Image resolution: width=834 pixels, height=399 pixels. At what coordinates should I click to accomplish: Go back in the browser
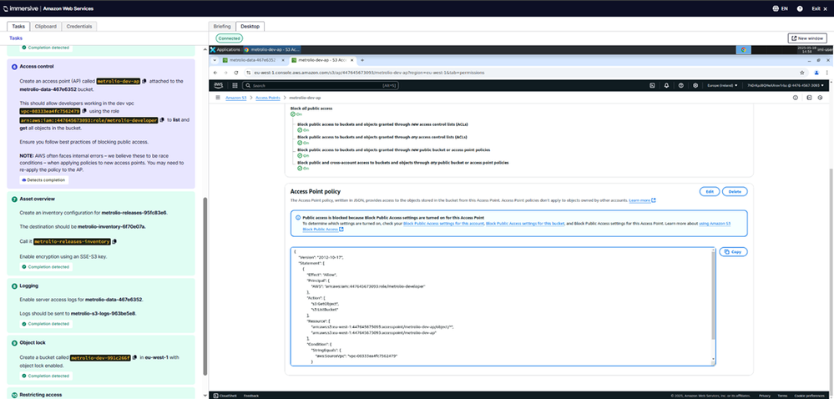pos(215,73)
